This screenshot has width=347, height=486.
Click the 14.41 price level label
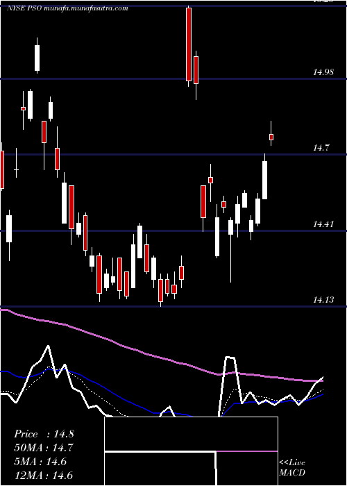tap(323, 224)
